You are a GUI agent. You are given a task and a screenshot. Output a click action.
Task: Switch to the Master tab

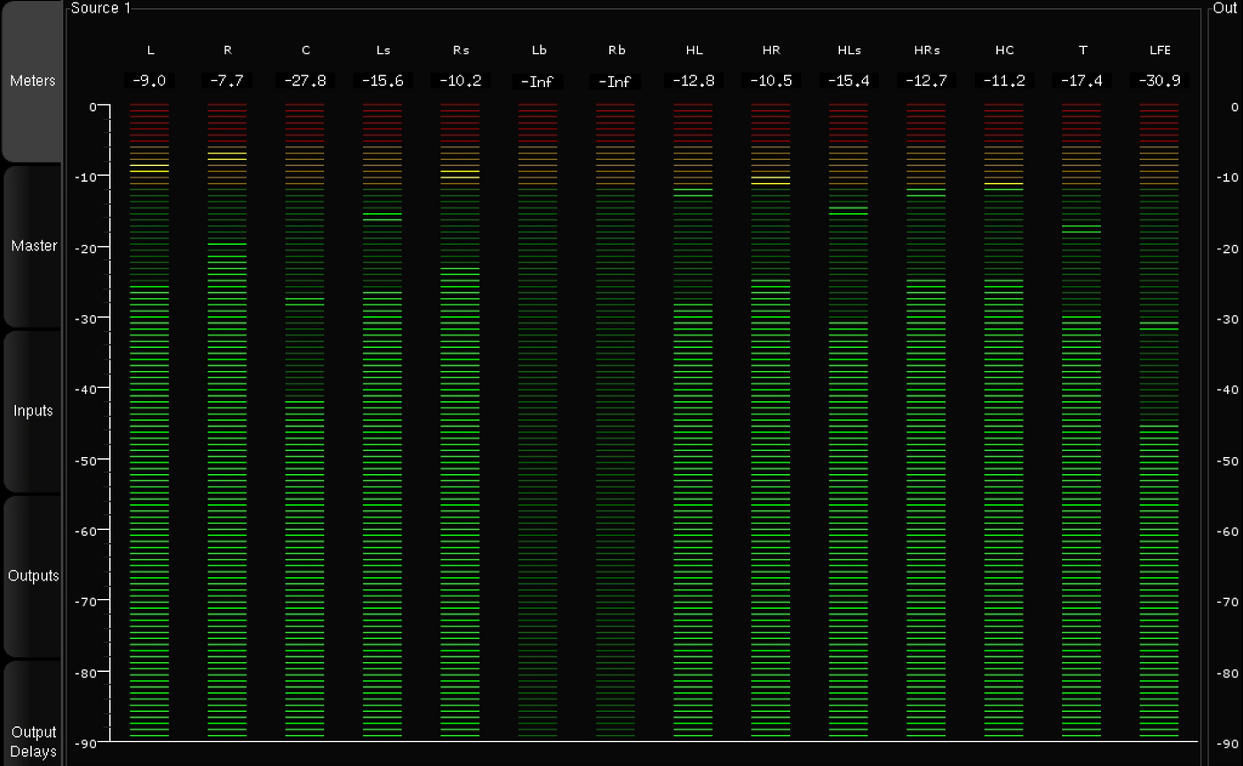(33, 246)
